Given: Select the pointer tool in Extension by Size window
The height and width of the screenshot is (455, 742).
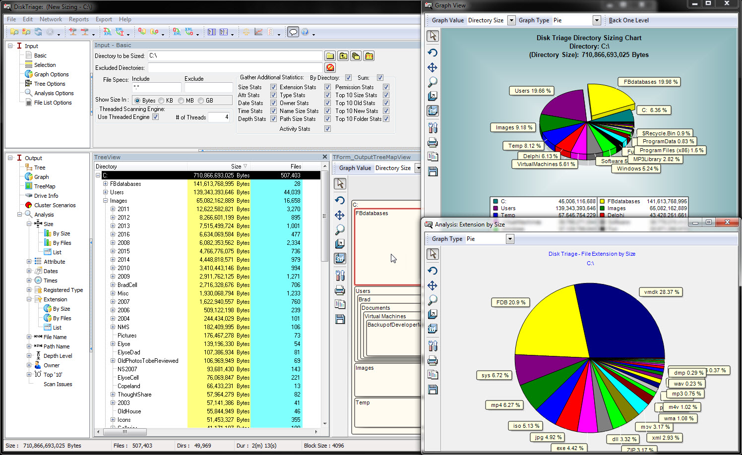Looking at the screenshot, I should coord(433,254).
